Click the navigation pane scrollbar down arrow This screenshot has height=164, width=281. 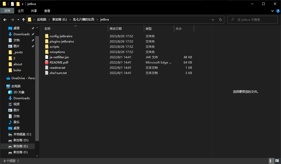point(37,156)
